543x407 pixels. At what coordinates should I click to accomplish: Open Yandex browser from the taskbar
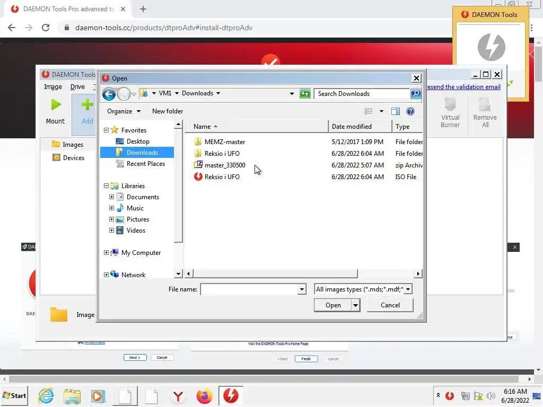click(x=178, y=395)
